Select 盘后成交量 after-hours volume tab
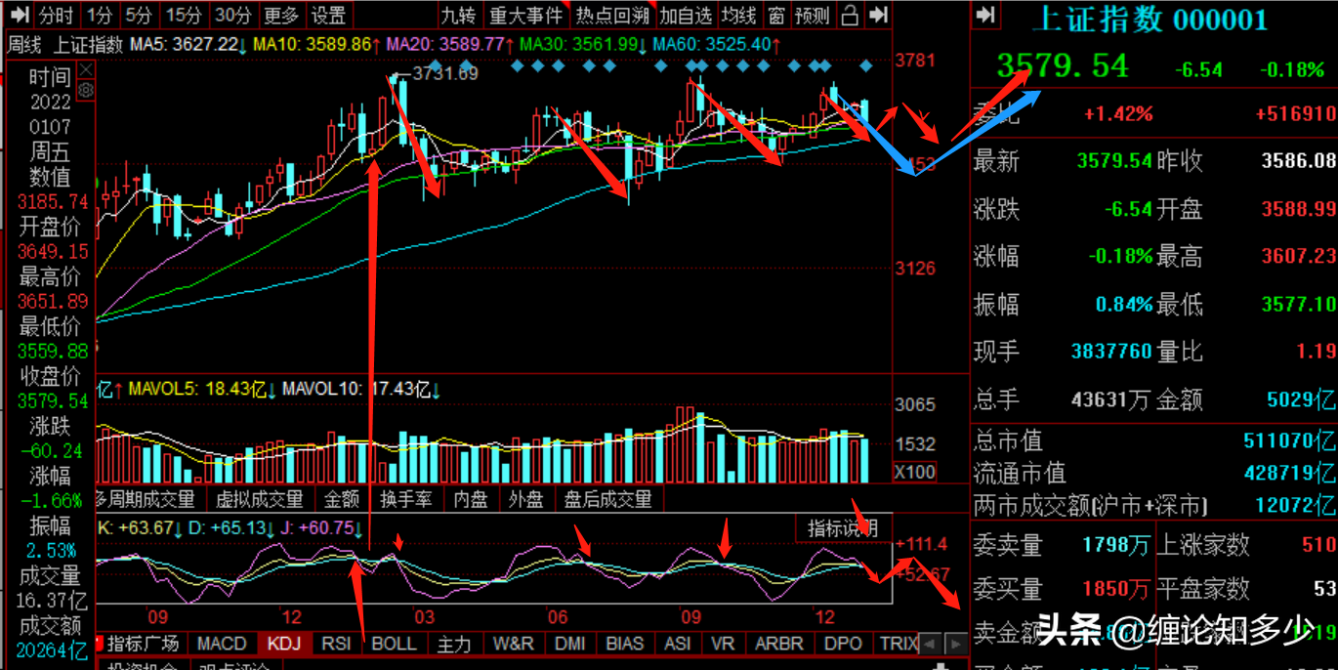This screenshot has height=670, width=1338. click(x=607, y=499)
